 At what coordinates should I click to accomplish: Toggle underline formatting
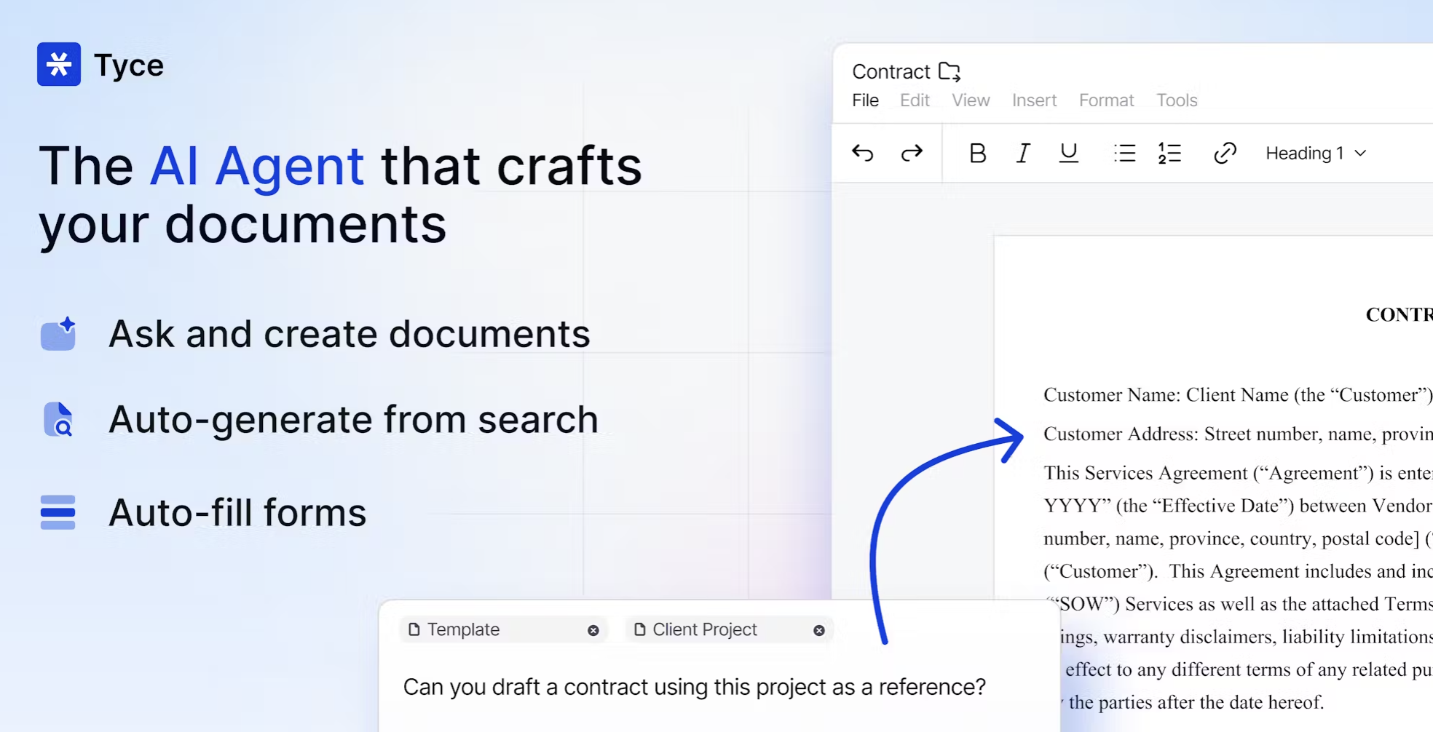1068,153
